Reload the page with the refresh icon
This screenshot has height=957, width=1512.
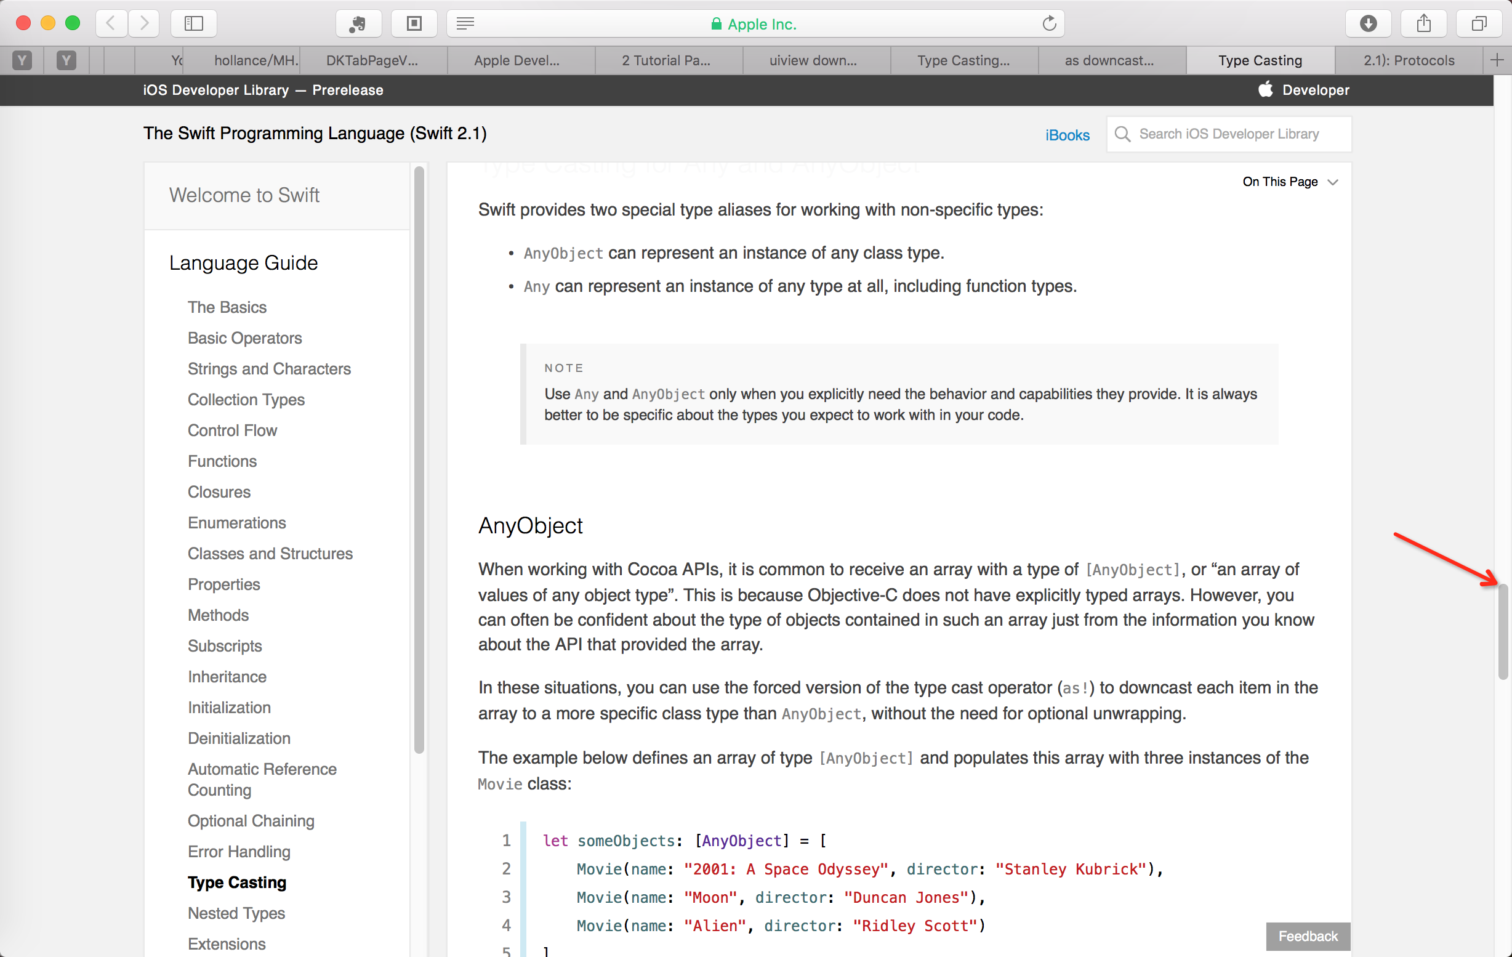(1049, 23)
